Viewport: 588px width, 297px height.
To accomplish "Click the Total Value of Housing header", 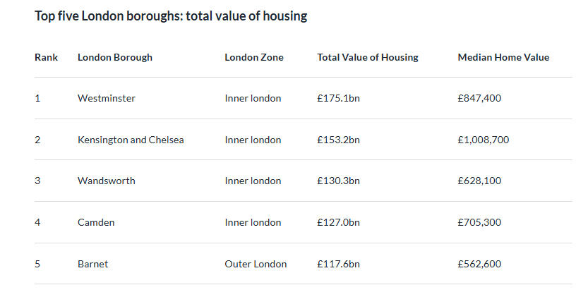I will click(367, 57).
